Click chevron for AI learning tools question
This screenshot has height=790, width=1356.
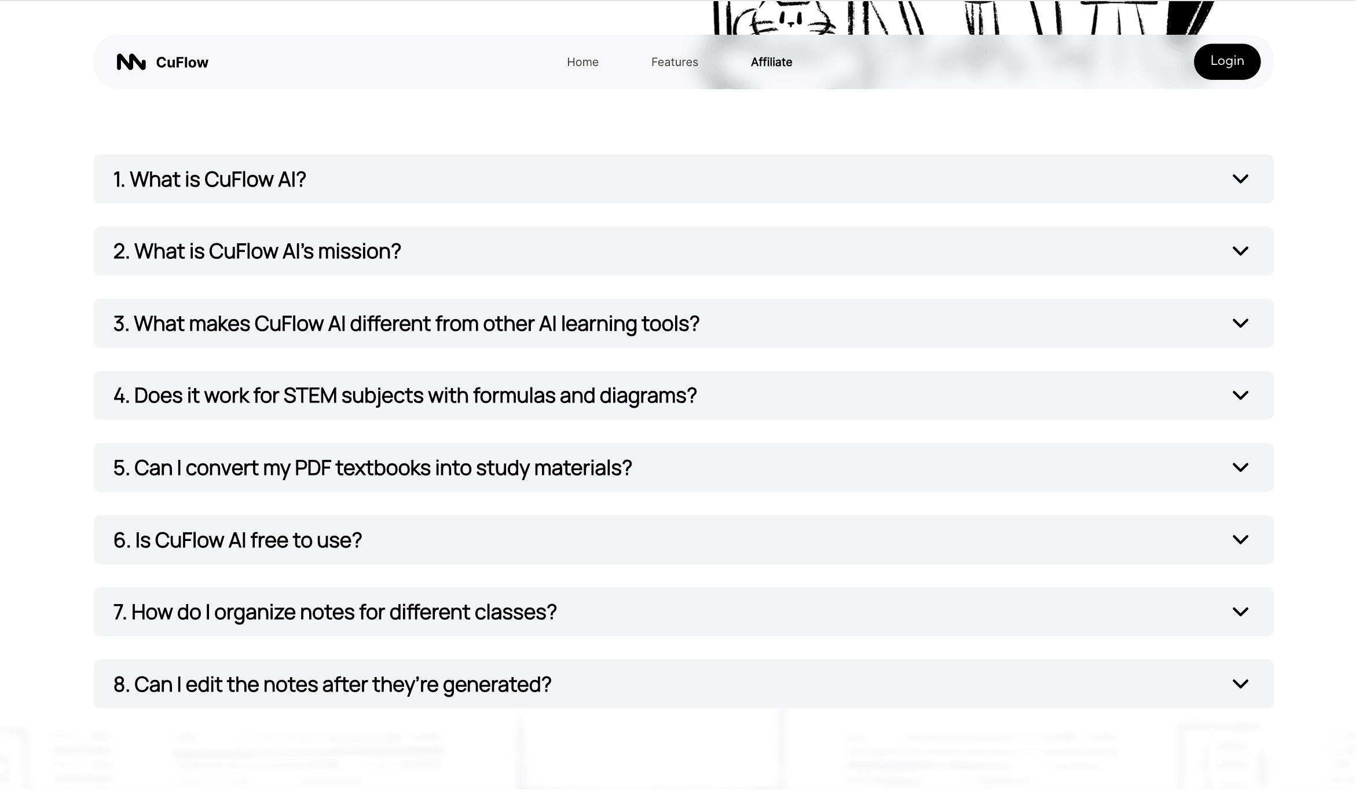(x=1240, y=323)
